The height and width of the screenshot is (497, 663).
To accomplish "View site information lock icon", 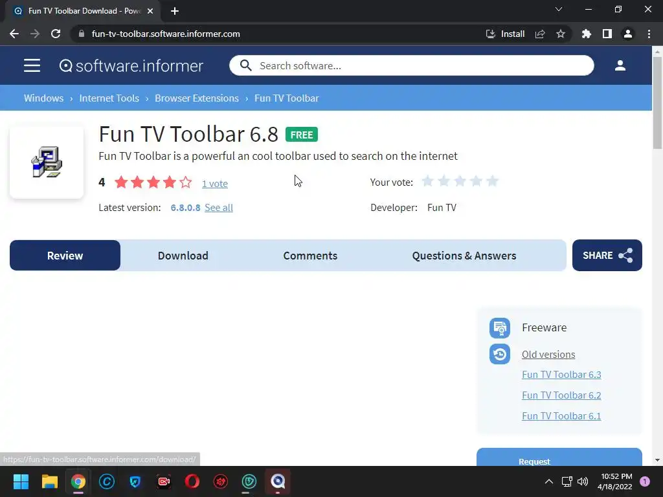I will (82, 34).
